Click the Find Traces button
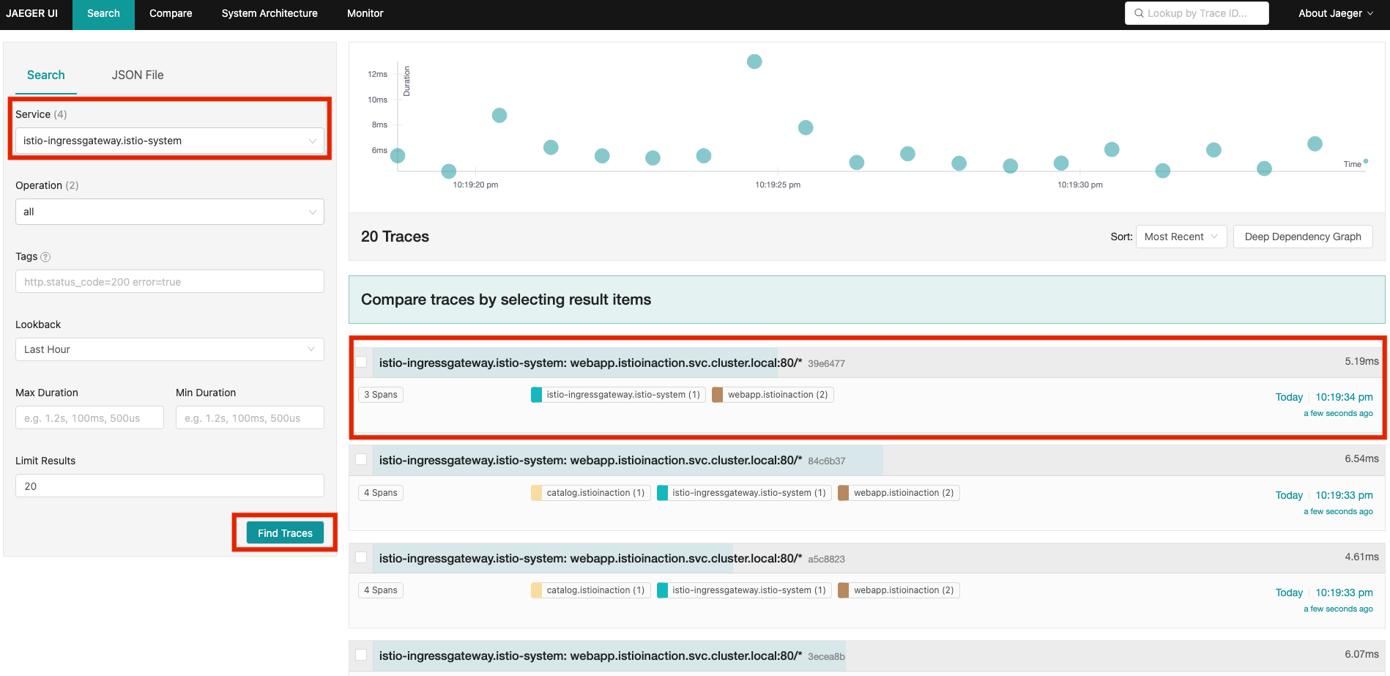The image size is (1390, 676). coord(285,533)
